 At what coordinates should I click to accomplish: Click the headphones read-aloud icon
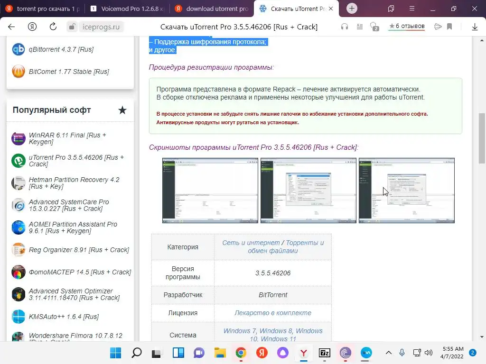[x=345, y=27]
